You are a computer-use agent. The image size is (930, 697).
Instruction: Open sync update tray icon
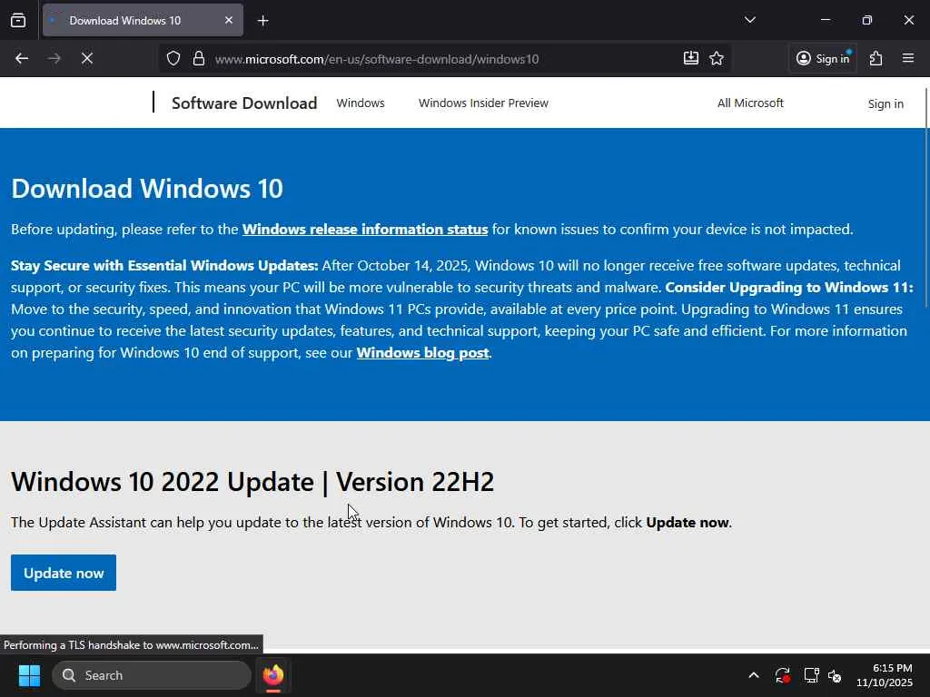(x=782, y=675)
